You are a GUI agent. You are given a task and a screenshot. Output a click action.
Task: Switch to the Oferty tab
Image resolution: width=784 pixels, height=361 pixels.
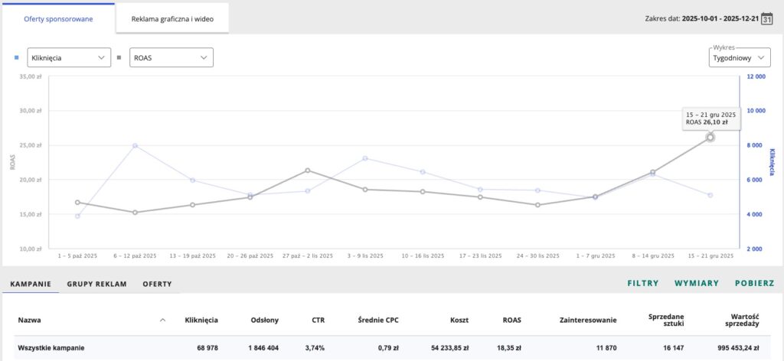tap(157, 284)
